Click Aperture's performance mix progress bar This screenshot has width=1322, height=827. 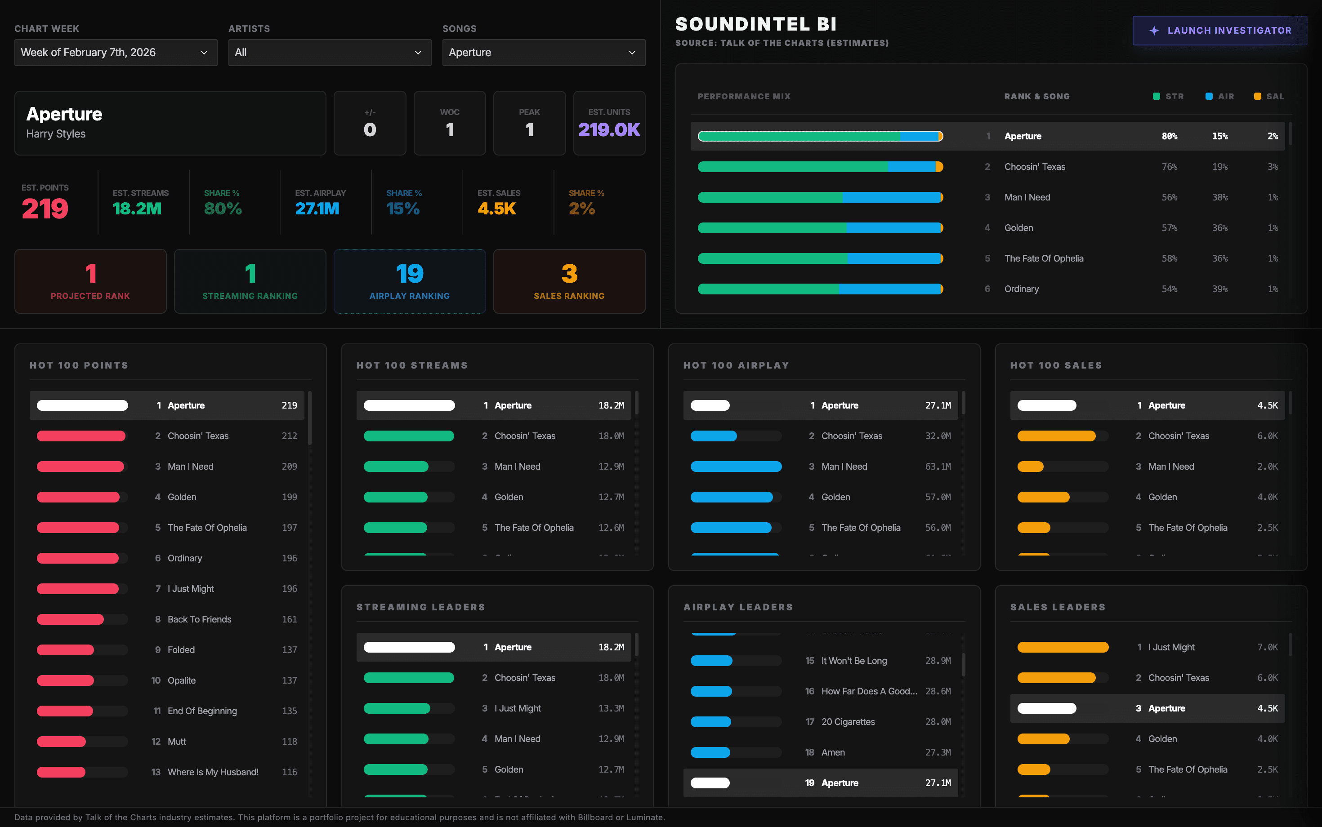[820, 136]
